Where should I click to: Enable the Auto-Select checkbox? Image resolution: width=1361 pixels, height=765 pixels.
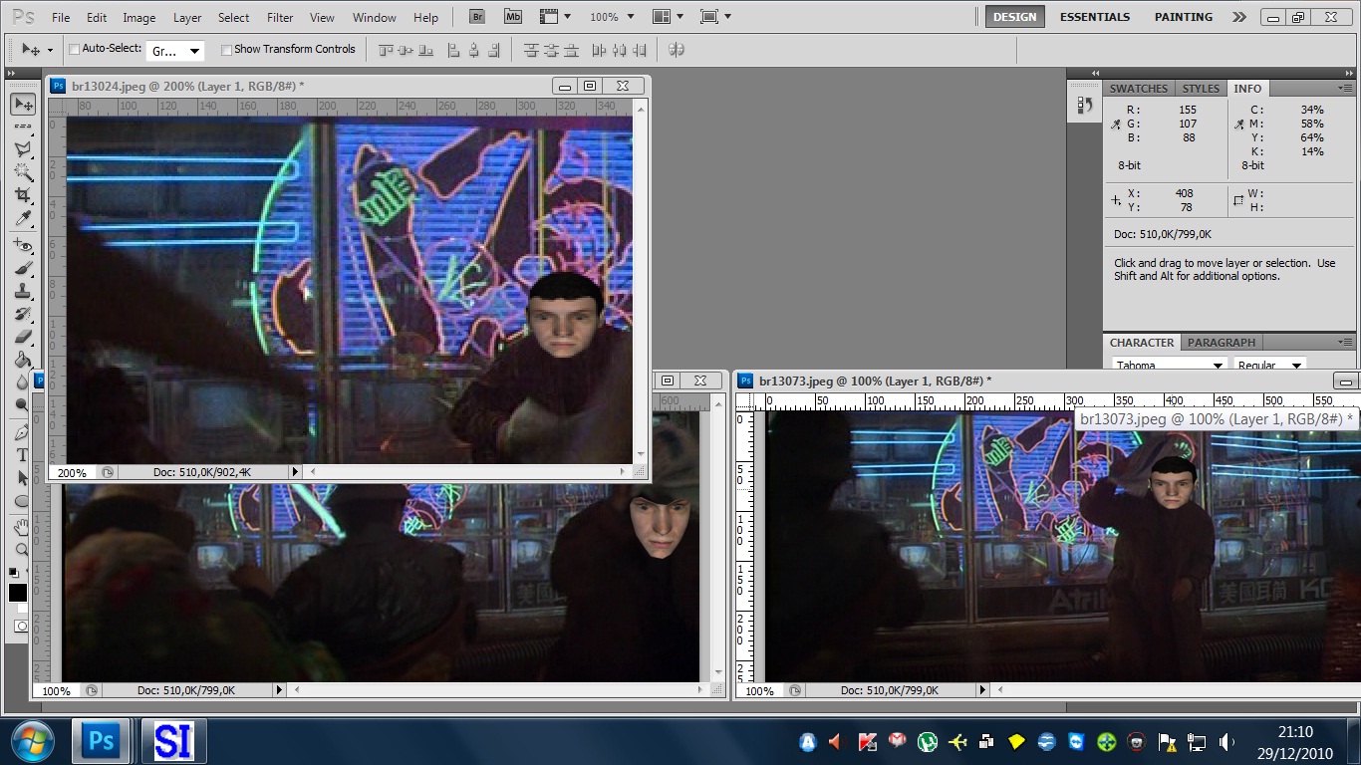(74, 49)
